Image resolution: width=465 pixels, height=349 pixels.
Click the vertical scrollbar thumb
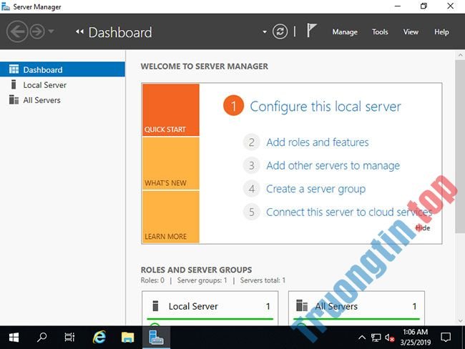pos(460,147)
